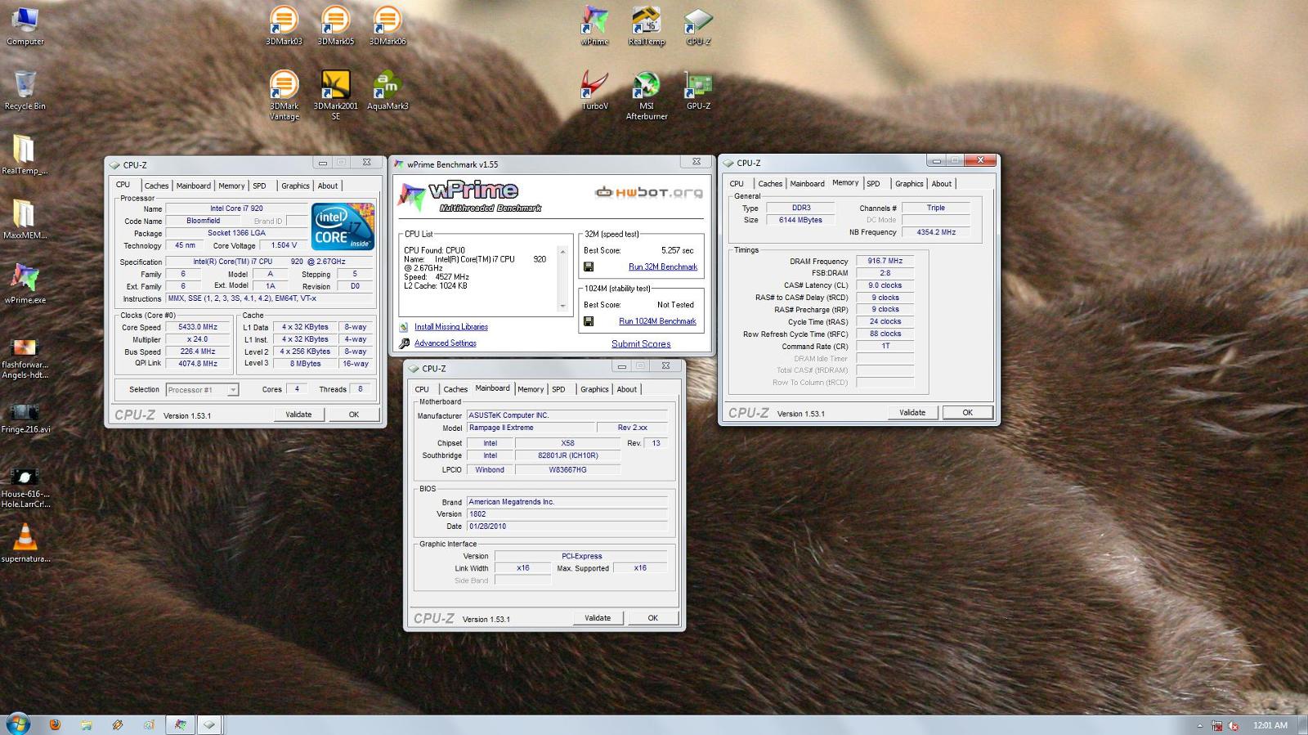Open the Selection Processor #1 dropdown
1308x735 pixels.
click(202, 390)
